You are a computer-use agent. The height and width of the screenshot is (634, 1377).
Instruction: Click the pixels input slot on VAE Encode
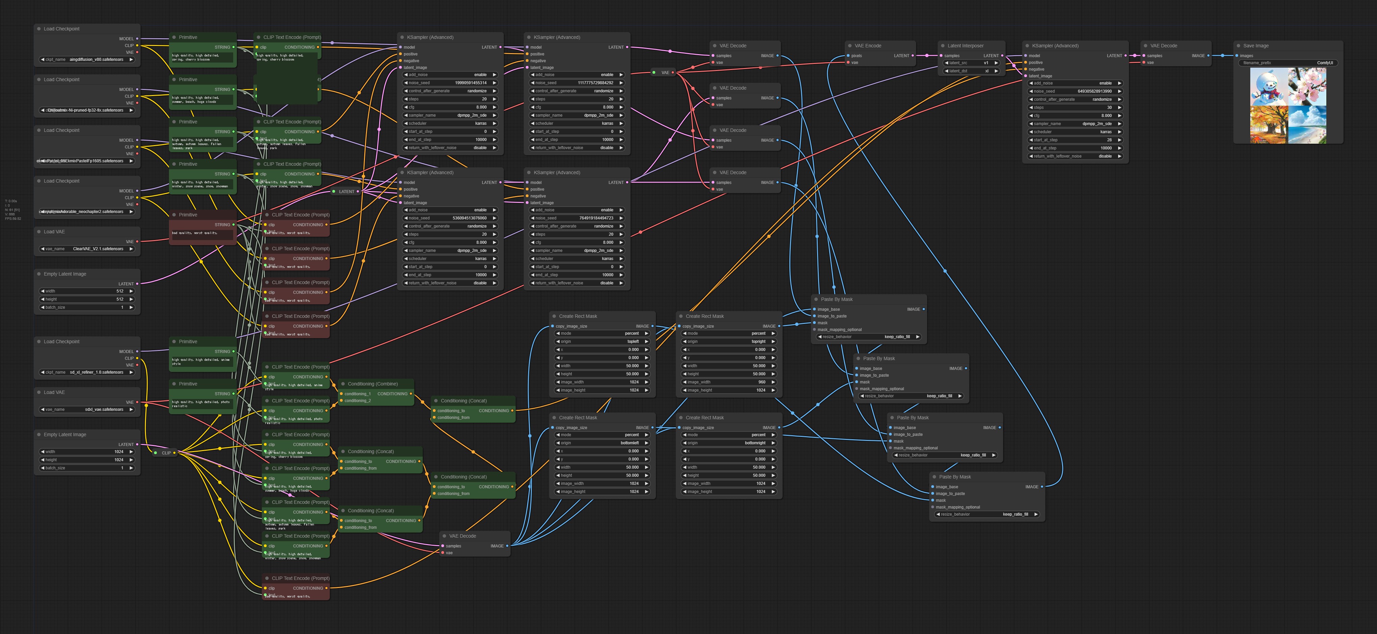tap(848, 56)
